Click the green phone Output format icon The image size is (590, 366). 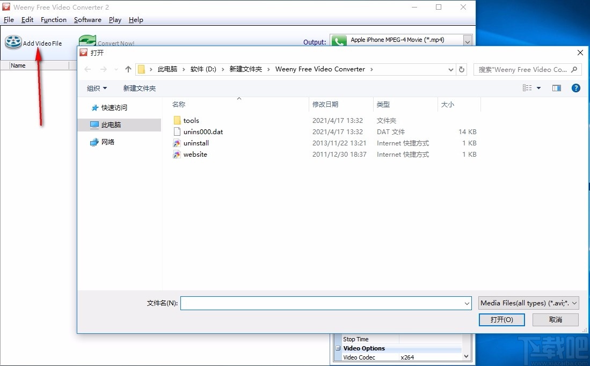point(339,40)
